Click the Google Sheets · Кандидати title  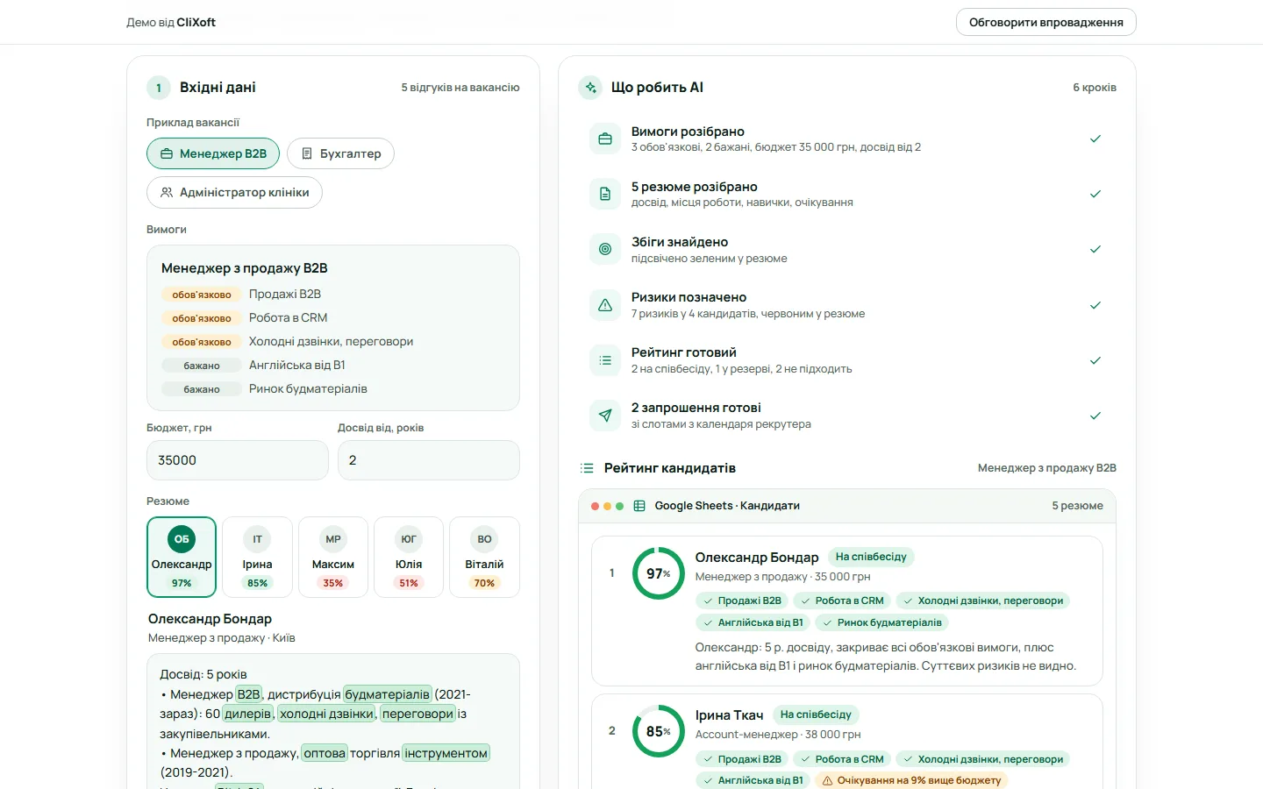(727, 506)
